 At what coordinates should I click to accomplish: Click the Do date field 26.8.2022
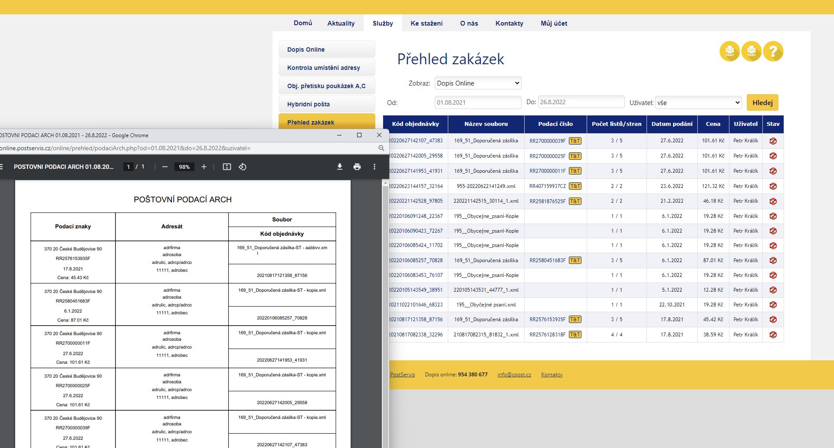[x=581, y=102]
